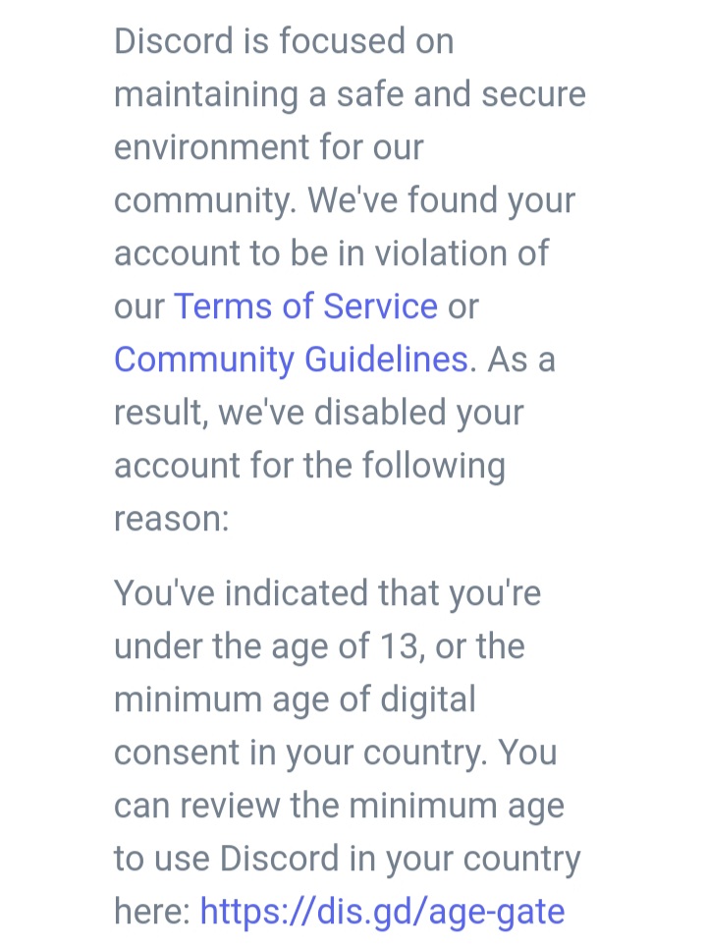Click the word "reason:"
Screen dimensions: 707x951
[x=172, y=519]
